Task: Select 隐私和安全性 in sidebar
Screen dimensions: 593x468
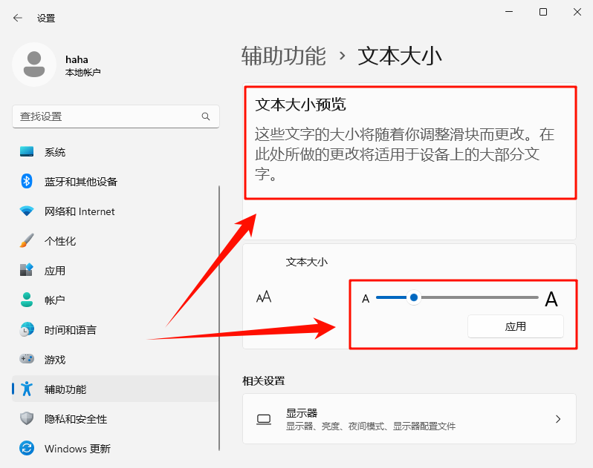Action: click(x=115, y=418)
